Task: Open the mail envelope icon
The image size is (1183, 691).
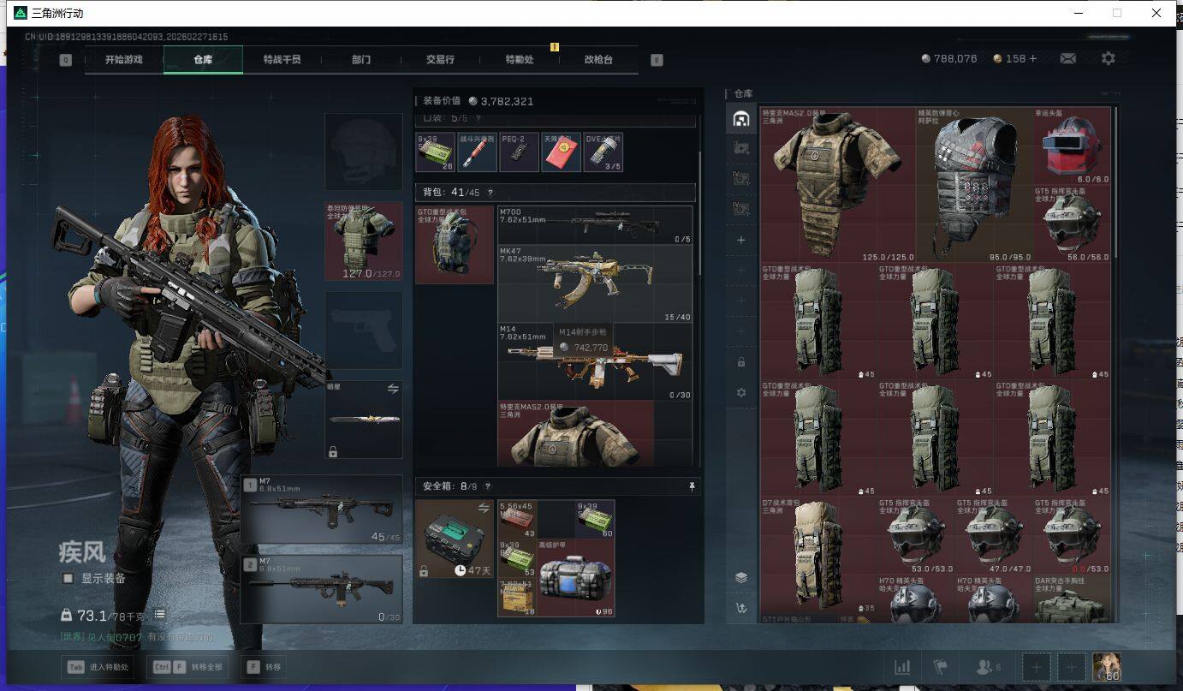Action: pos(1068,59)
